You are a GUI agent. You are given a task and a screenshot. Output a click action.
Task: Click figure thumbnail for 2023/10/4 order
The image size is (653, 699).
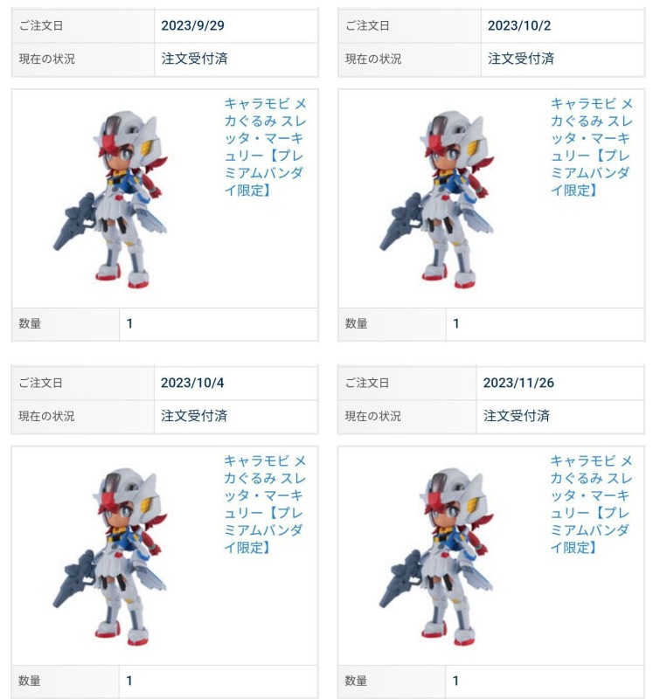point(110,556)
